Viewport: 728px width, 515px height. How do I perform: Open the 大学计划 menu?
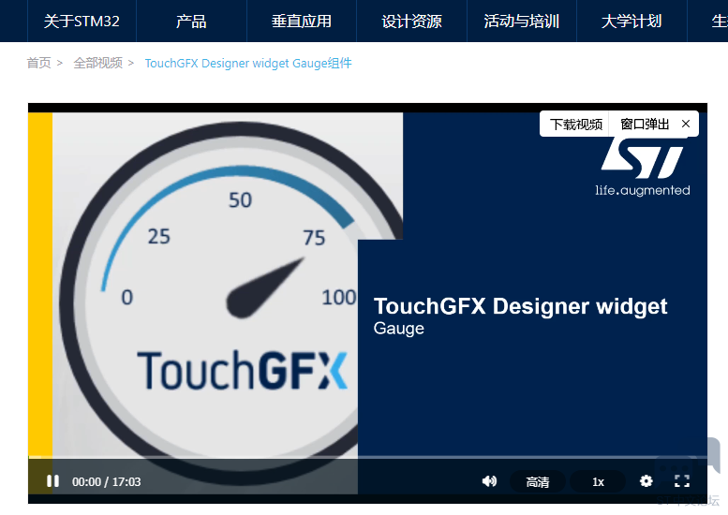tap(631, 21)
